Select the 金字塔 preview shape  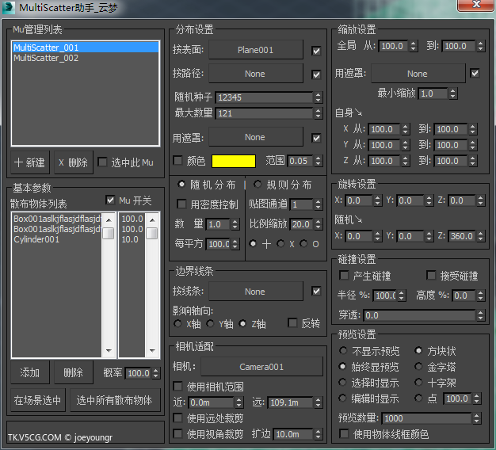[418, 366]
